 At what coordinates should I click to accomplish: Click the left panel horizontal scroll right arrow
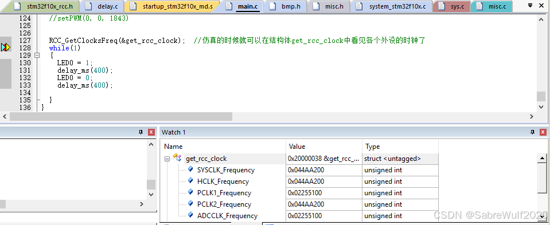(142, 204)
